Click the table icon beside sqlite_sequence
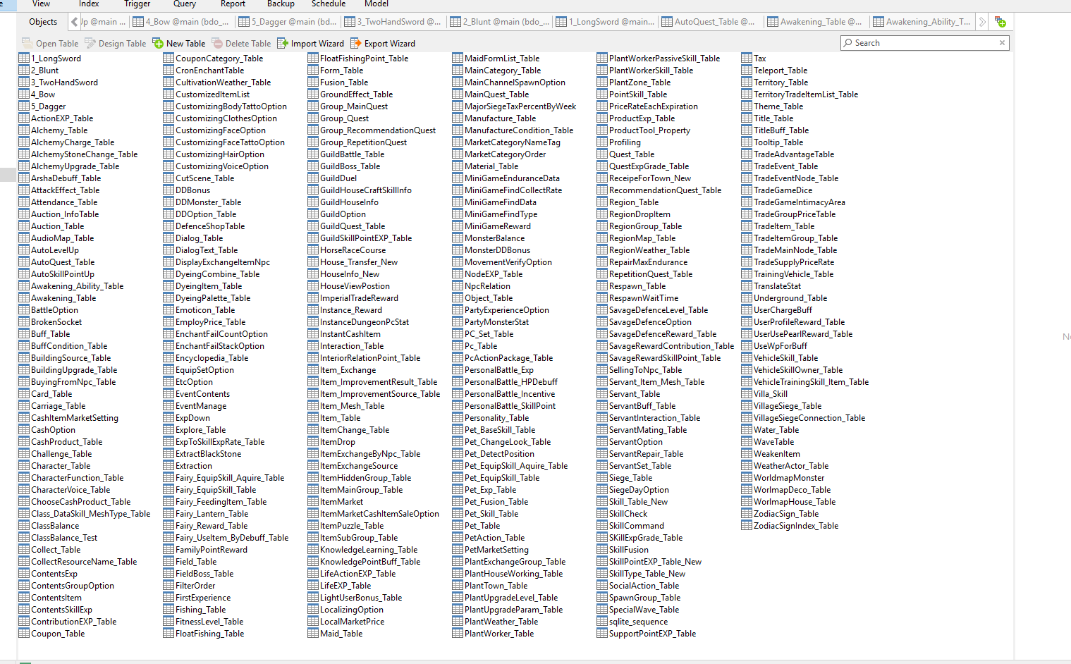This screenshot has height=664, width=1071. tap(602, 622)
